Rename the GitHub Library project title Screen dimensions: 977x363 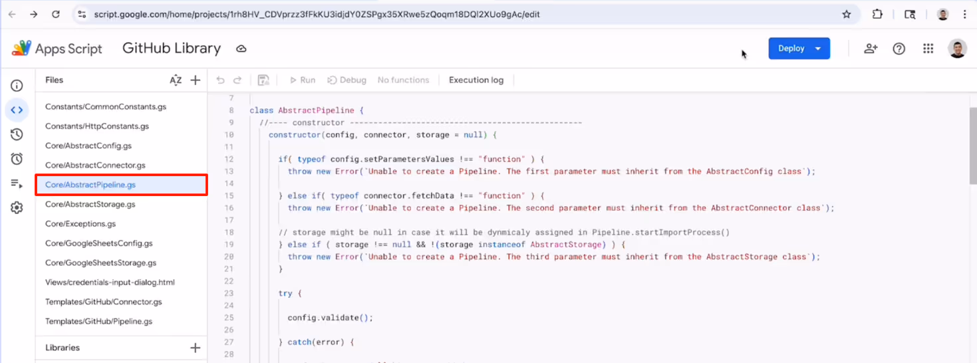(172, 49)
